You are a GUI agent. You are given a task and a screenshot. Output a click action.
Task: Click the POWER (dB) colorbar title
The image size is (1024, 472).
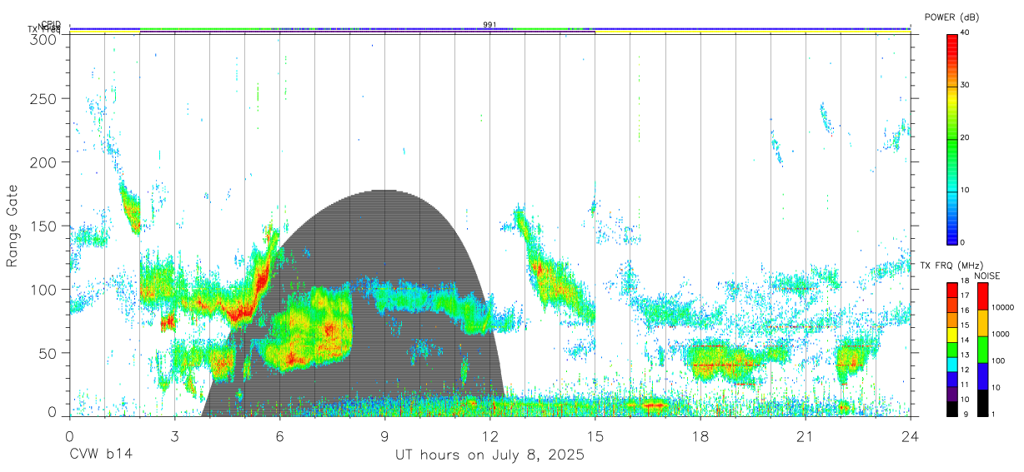pyautogui.click(x=951, y=17)
